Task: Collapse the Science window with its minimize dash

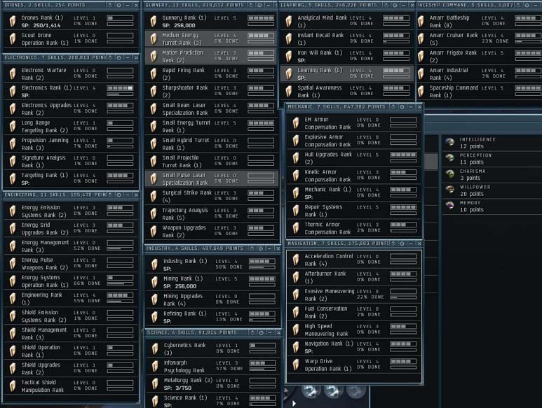Action: [x=269, y=332]
